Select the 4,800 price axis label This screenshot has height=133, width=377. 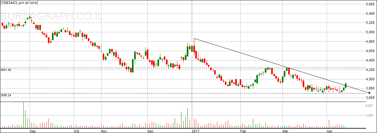370,42
